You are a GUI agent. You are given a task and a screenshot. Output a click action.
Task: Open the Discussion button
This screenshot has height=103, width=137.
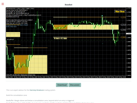[75, 85]
